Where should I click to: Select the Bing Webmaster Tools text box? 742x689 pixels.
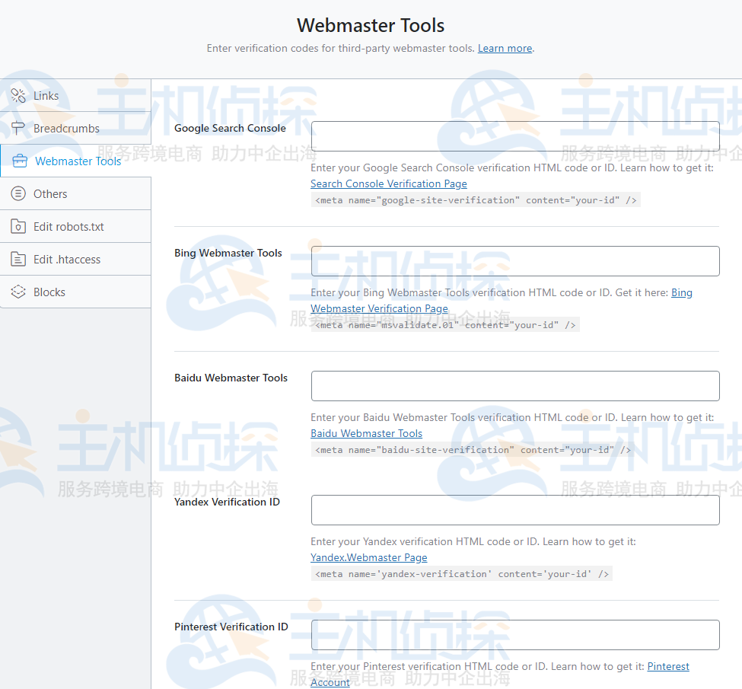pos(515,261)
